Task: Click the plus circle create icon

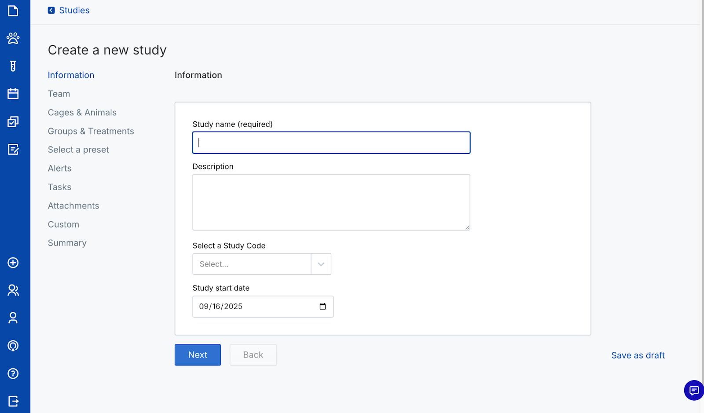Action: click(13, 263)
